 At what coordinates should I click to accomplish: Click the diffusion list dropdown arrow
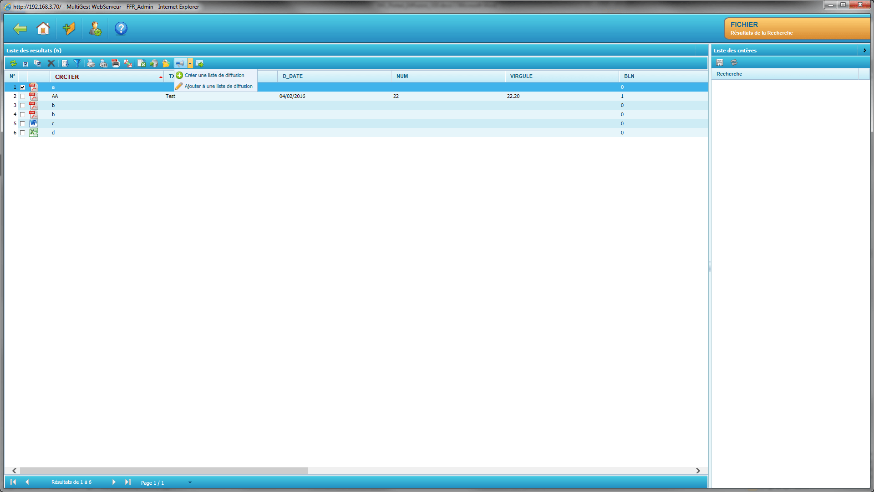pos(190,63)
